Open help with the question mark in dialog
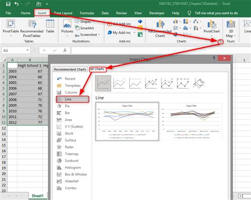 point(214,58)
